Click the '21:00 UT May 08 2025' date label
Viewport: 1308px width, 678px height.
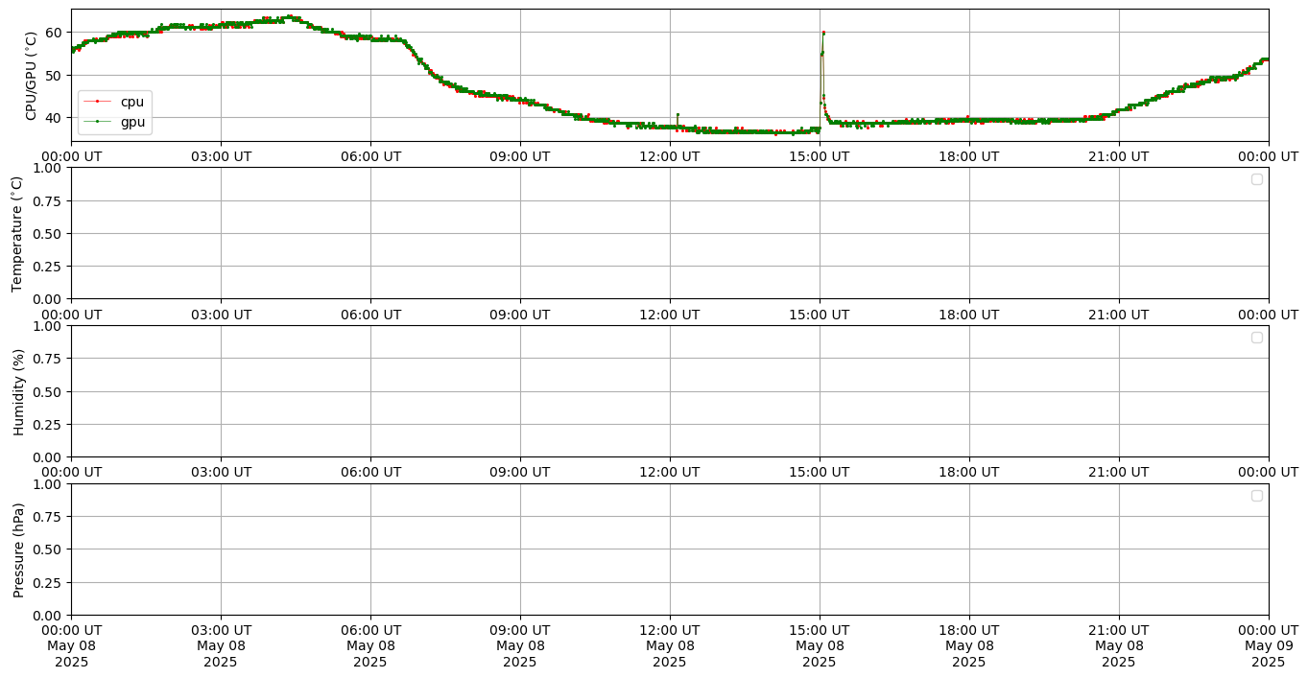click(x=1119, y=646)
